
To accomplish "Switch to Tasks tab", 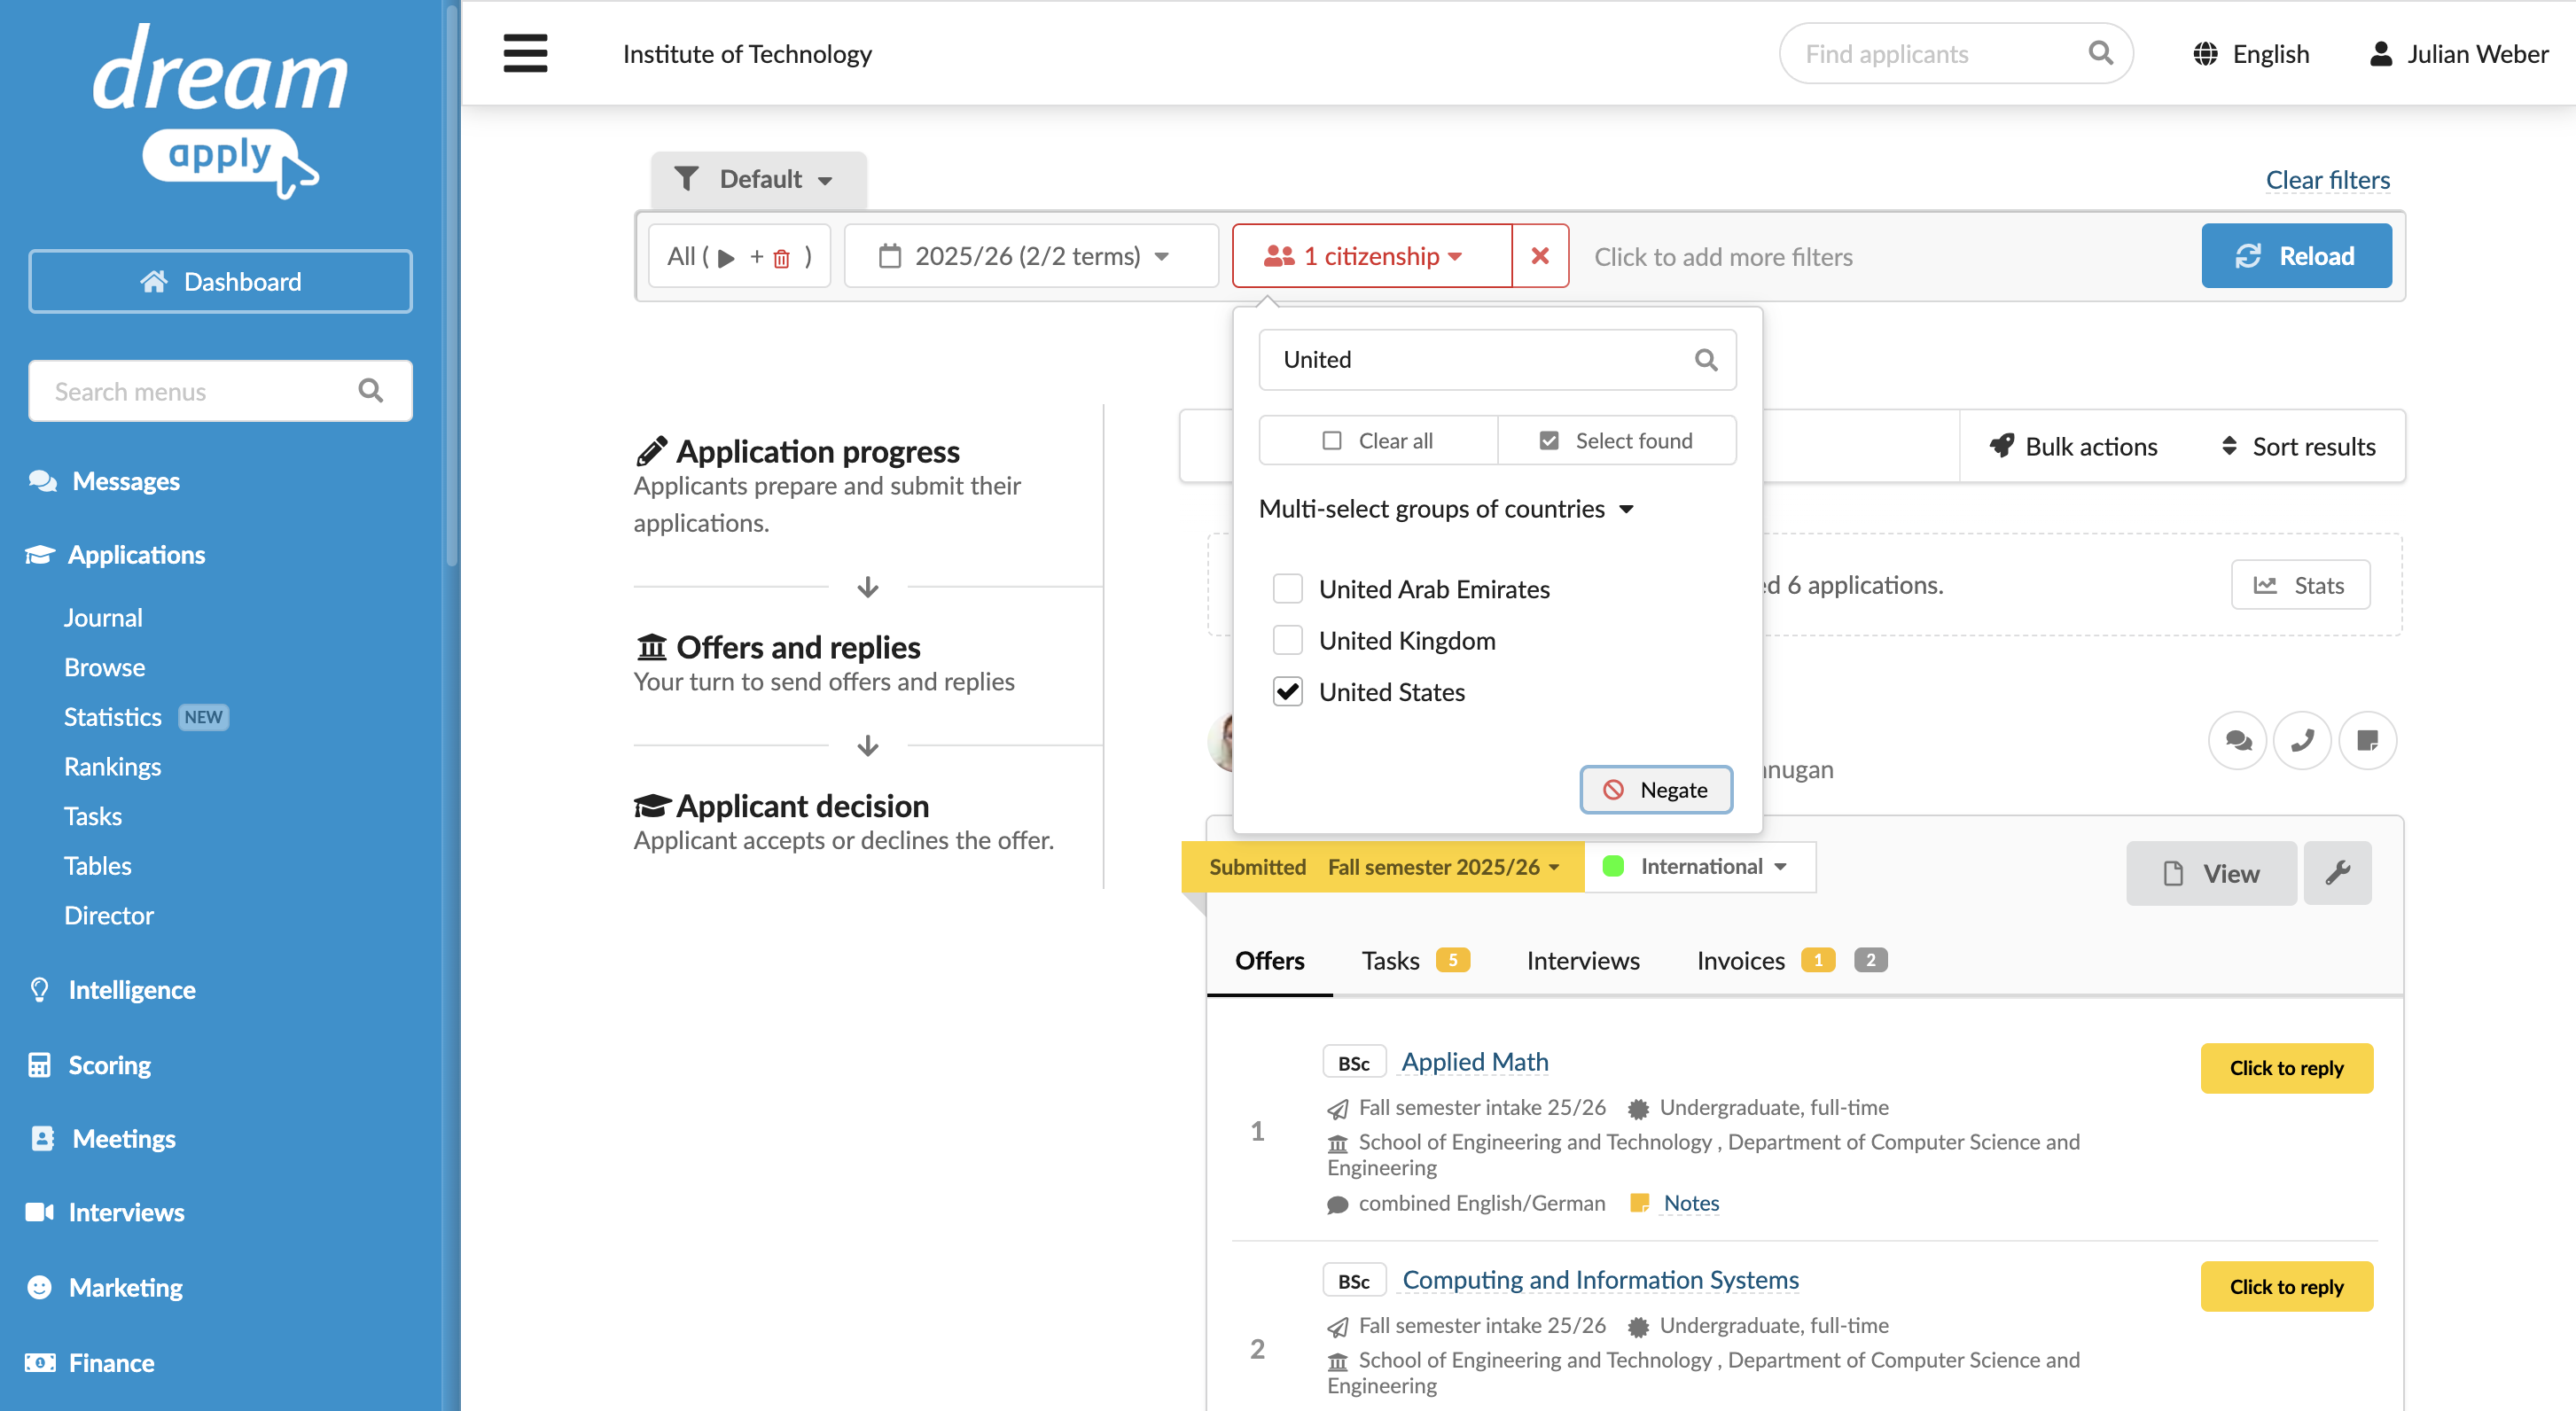I will click(1414, 960).
